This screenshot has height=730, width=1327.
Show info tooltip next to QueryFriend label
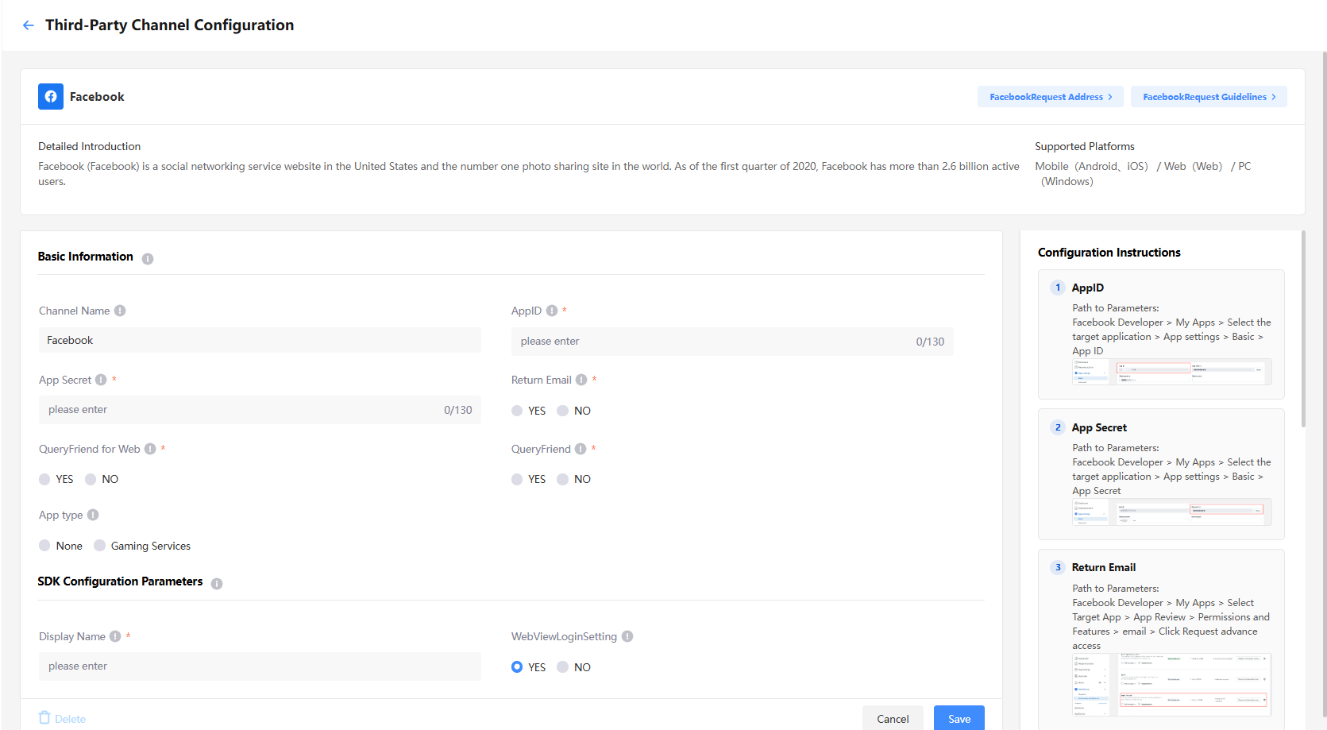click(581, 449)
